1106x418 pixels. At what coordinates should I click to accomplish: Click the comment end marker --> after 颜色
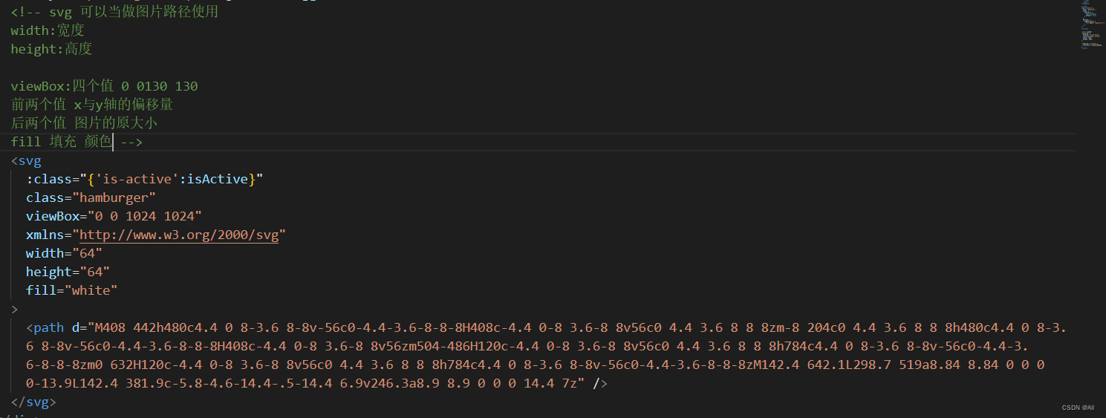131,142
